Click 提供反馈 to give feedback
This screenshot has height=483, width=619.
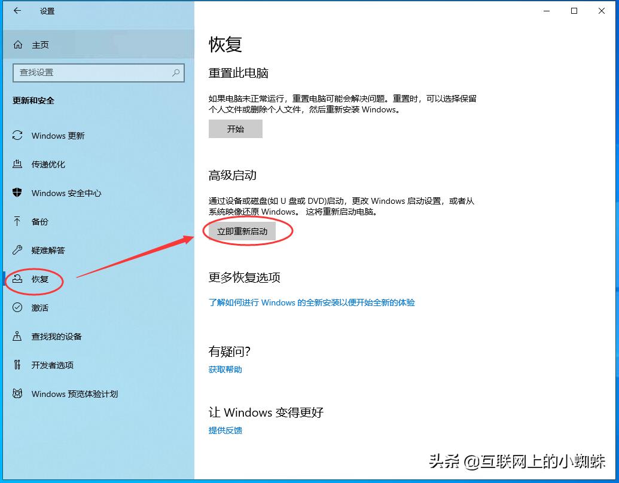[225, 430]
